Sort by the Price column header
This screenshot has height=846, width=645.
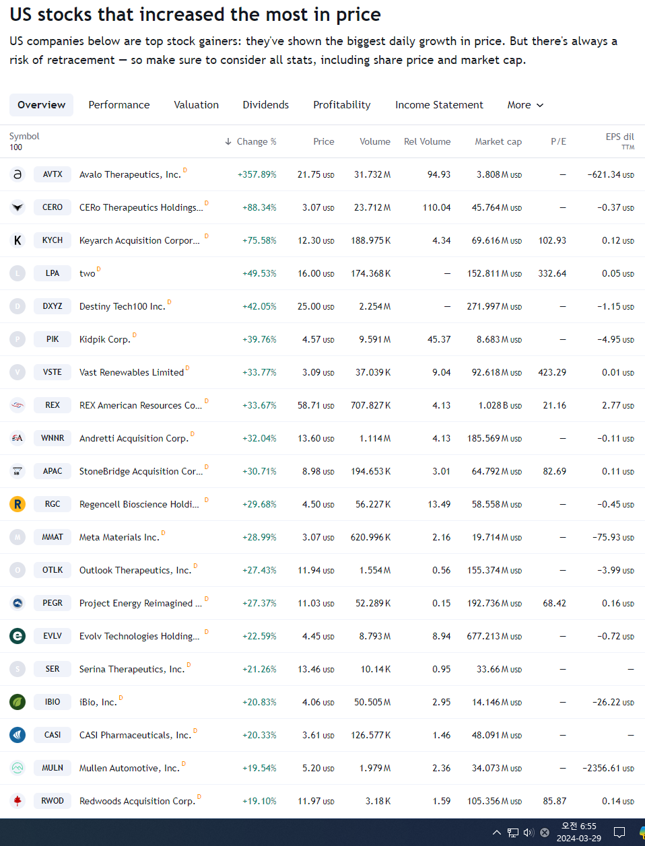pos(324,141)
